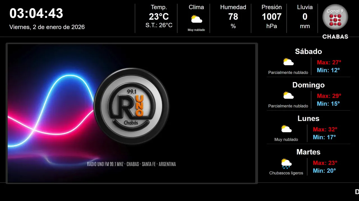
Task: Click Sábado's Min: 12° value
Action: click(x=328, y=70)
